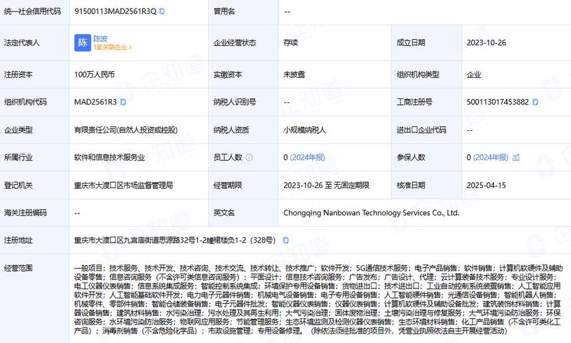Click the 登记机关 label

click(x=18, y=185)
